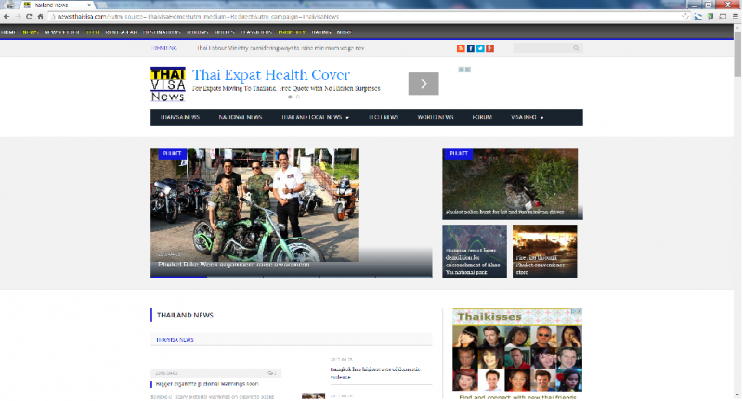
Task: Click the browser forward arrow
Action: [x=18, y=17]
